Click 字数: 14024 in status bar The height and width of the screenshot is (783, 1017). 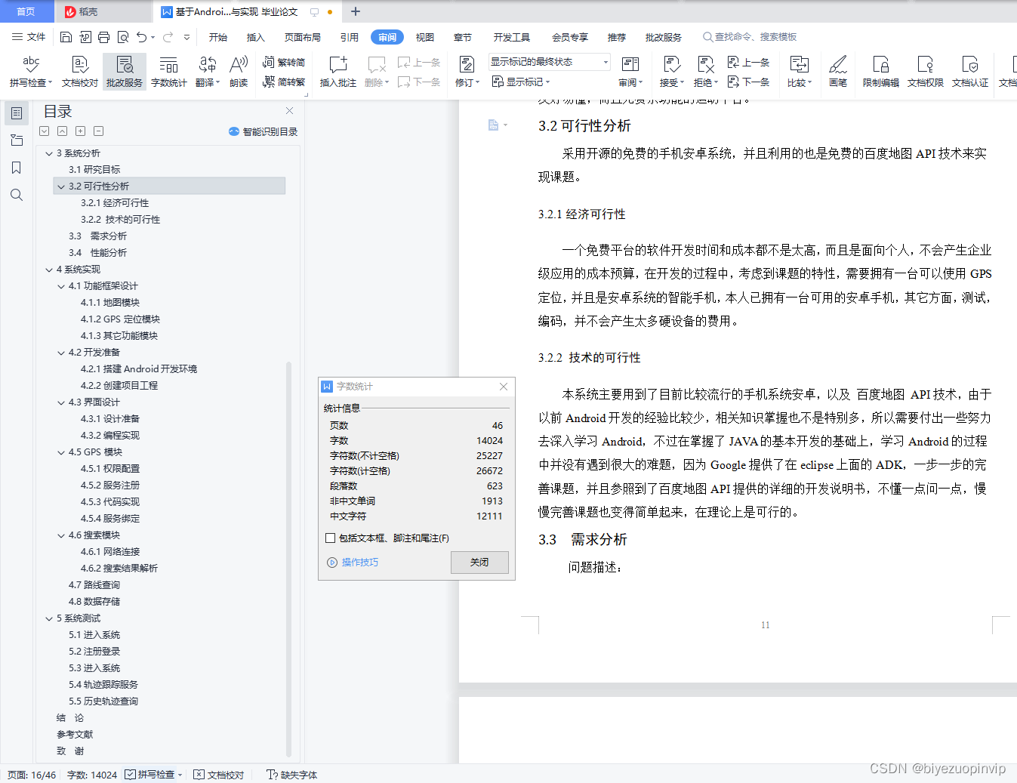point(92,775)
